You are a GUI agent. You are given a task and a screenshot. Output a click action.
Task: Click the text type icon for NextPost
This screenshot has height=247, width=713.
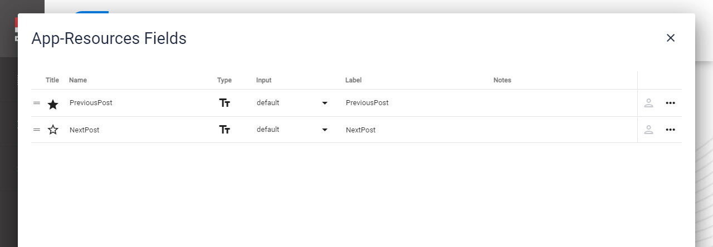click(x=224, y=130)
